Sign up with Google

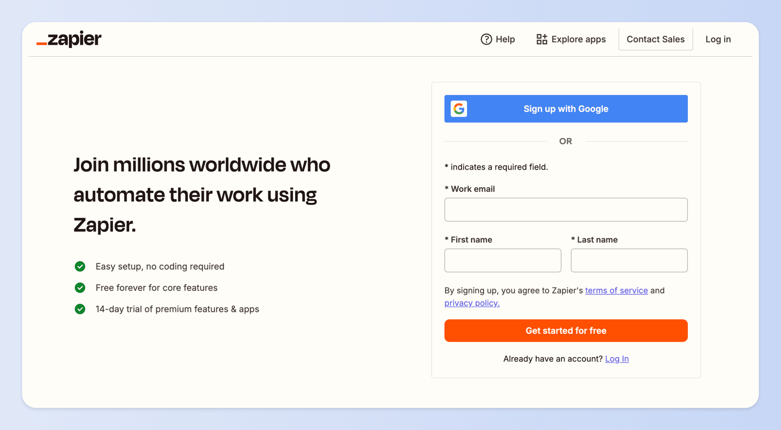tap(566, 109)
